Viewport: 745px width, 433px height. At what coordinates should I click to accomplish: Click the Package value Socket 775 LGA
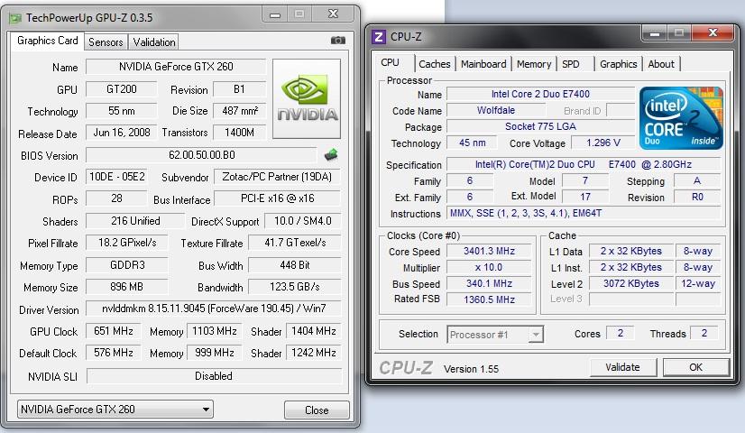tap(540, 126)
